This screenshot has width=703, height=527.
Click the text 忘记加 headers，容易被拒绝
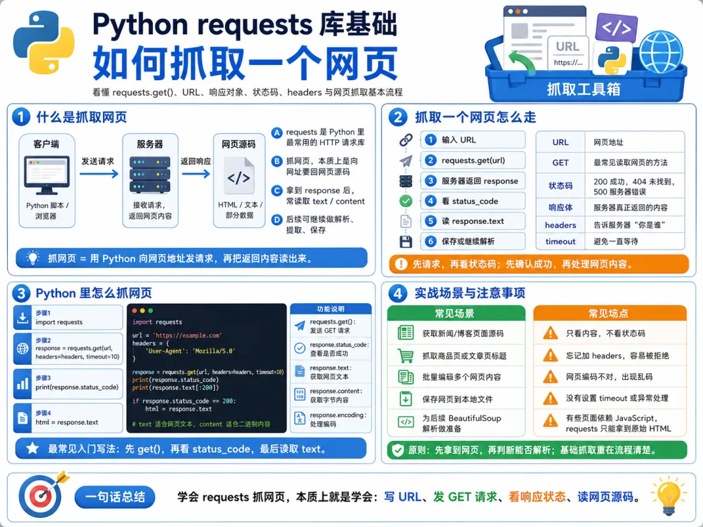click(617, 356)
